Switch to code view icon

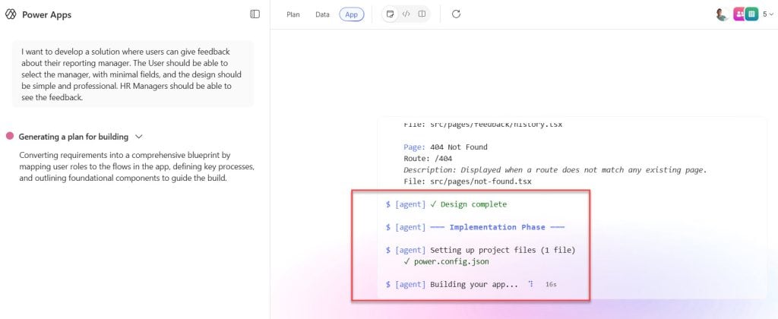point(406,14)
